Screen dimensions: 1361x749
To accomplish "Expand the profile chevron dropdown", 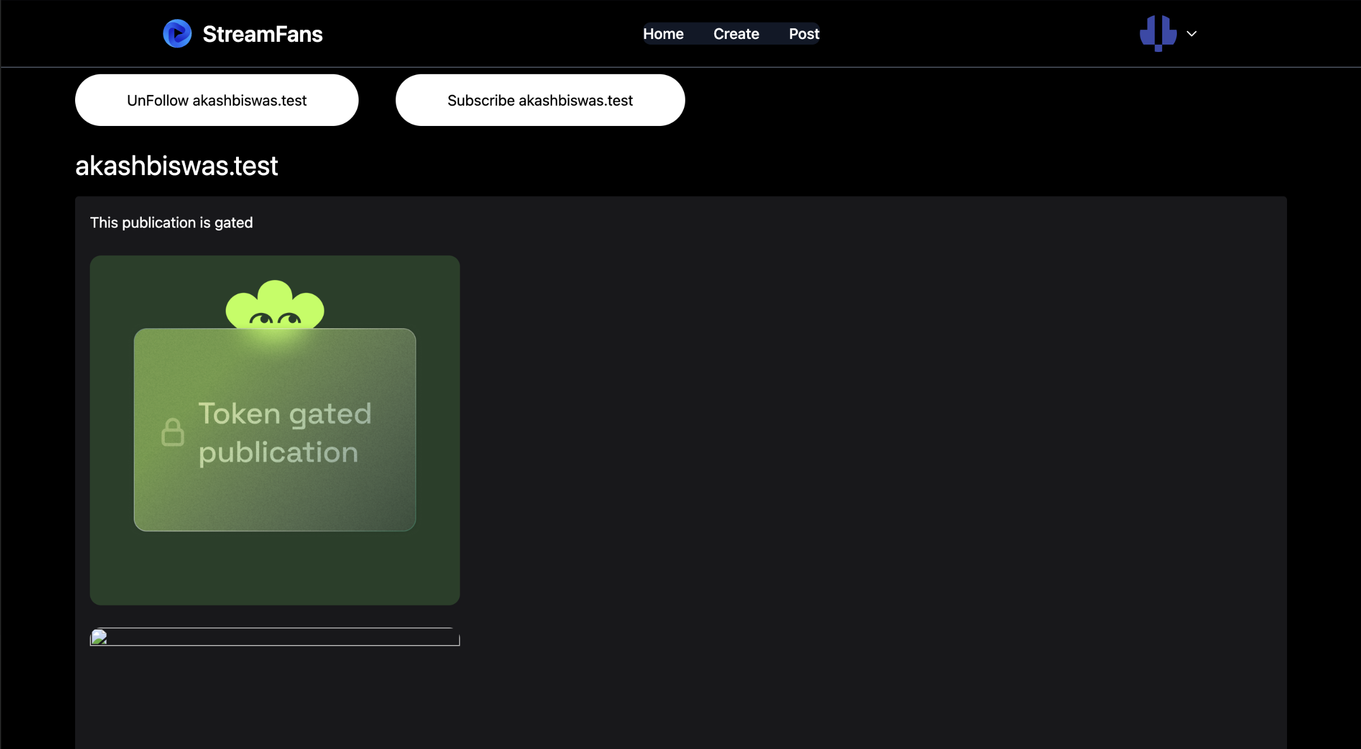I will 1192,34.
